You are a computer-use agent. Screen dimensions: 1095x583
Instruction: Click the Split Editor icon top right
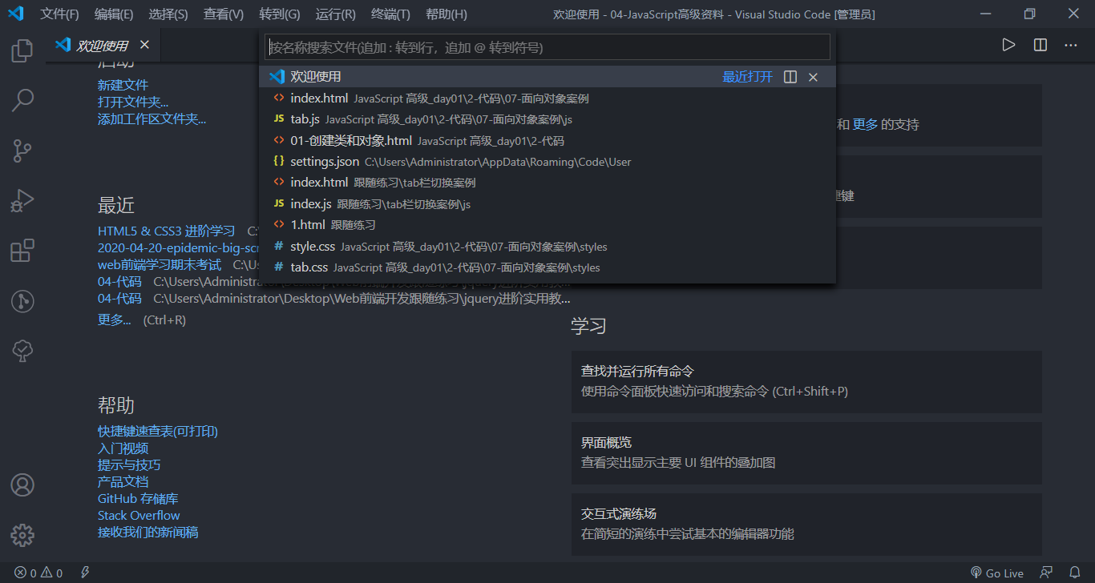coord(1040,45)
